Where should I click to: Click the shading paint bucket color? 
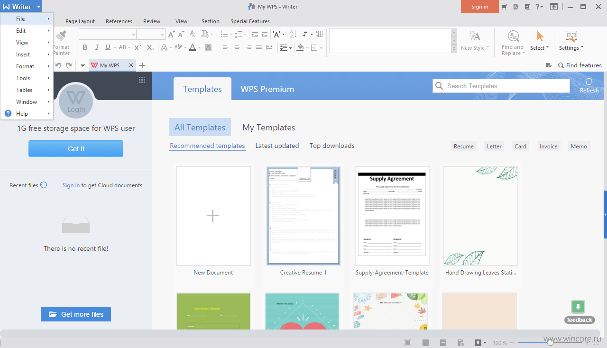300,48
